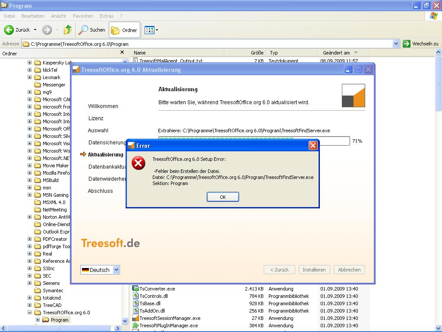Close the Error dialog with X
Image resolution: width=442 pixels, height=332 pixels.
coord(313,146)
